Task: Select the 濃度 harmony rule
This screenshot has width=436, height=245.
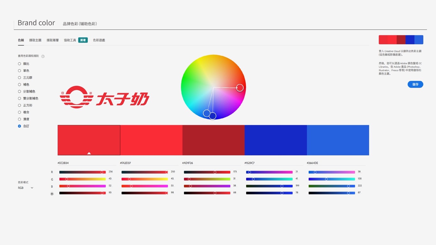Action: (24, 119)
